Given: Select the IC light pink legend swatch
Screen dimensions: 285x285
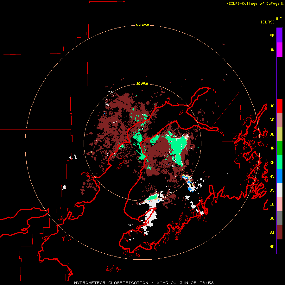Looking at the screenshot, I should tap(280, 204).
